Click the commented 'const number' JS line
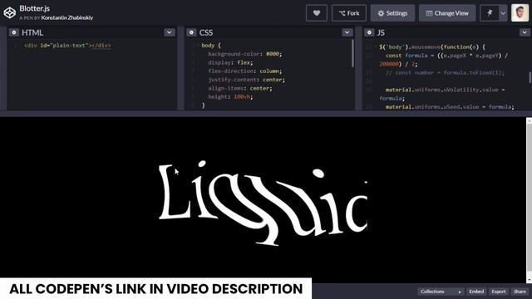This screenshot has width=532, height=299. [445, 73]
